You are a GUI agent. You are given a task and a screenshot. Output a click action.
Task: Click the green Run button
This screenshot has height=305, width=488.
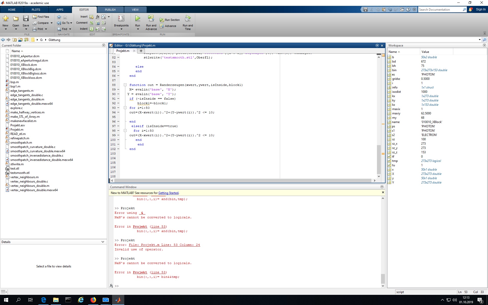138,18
